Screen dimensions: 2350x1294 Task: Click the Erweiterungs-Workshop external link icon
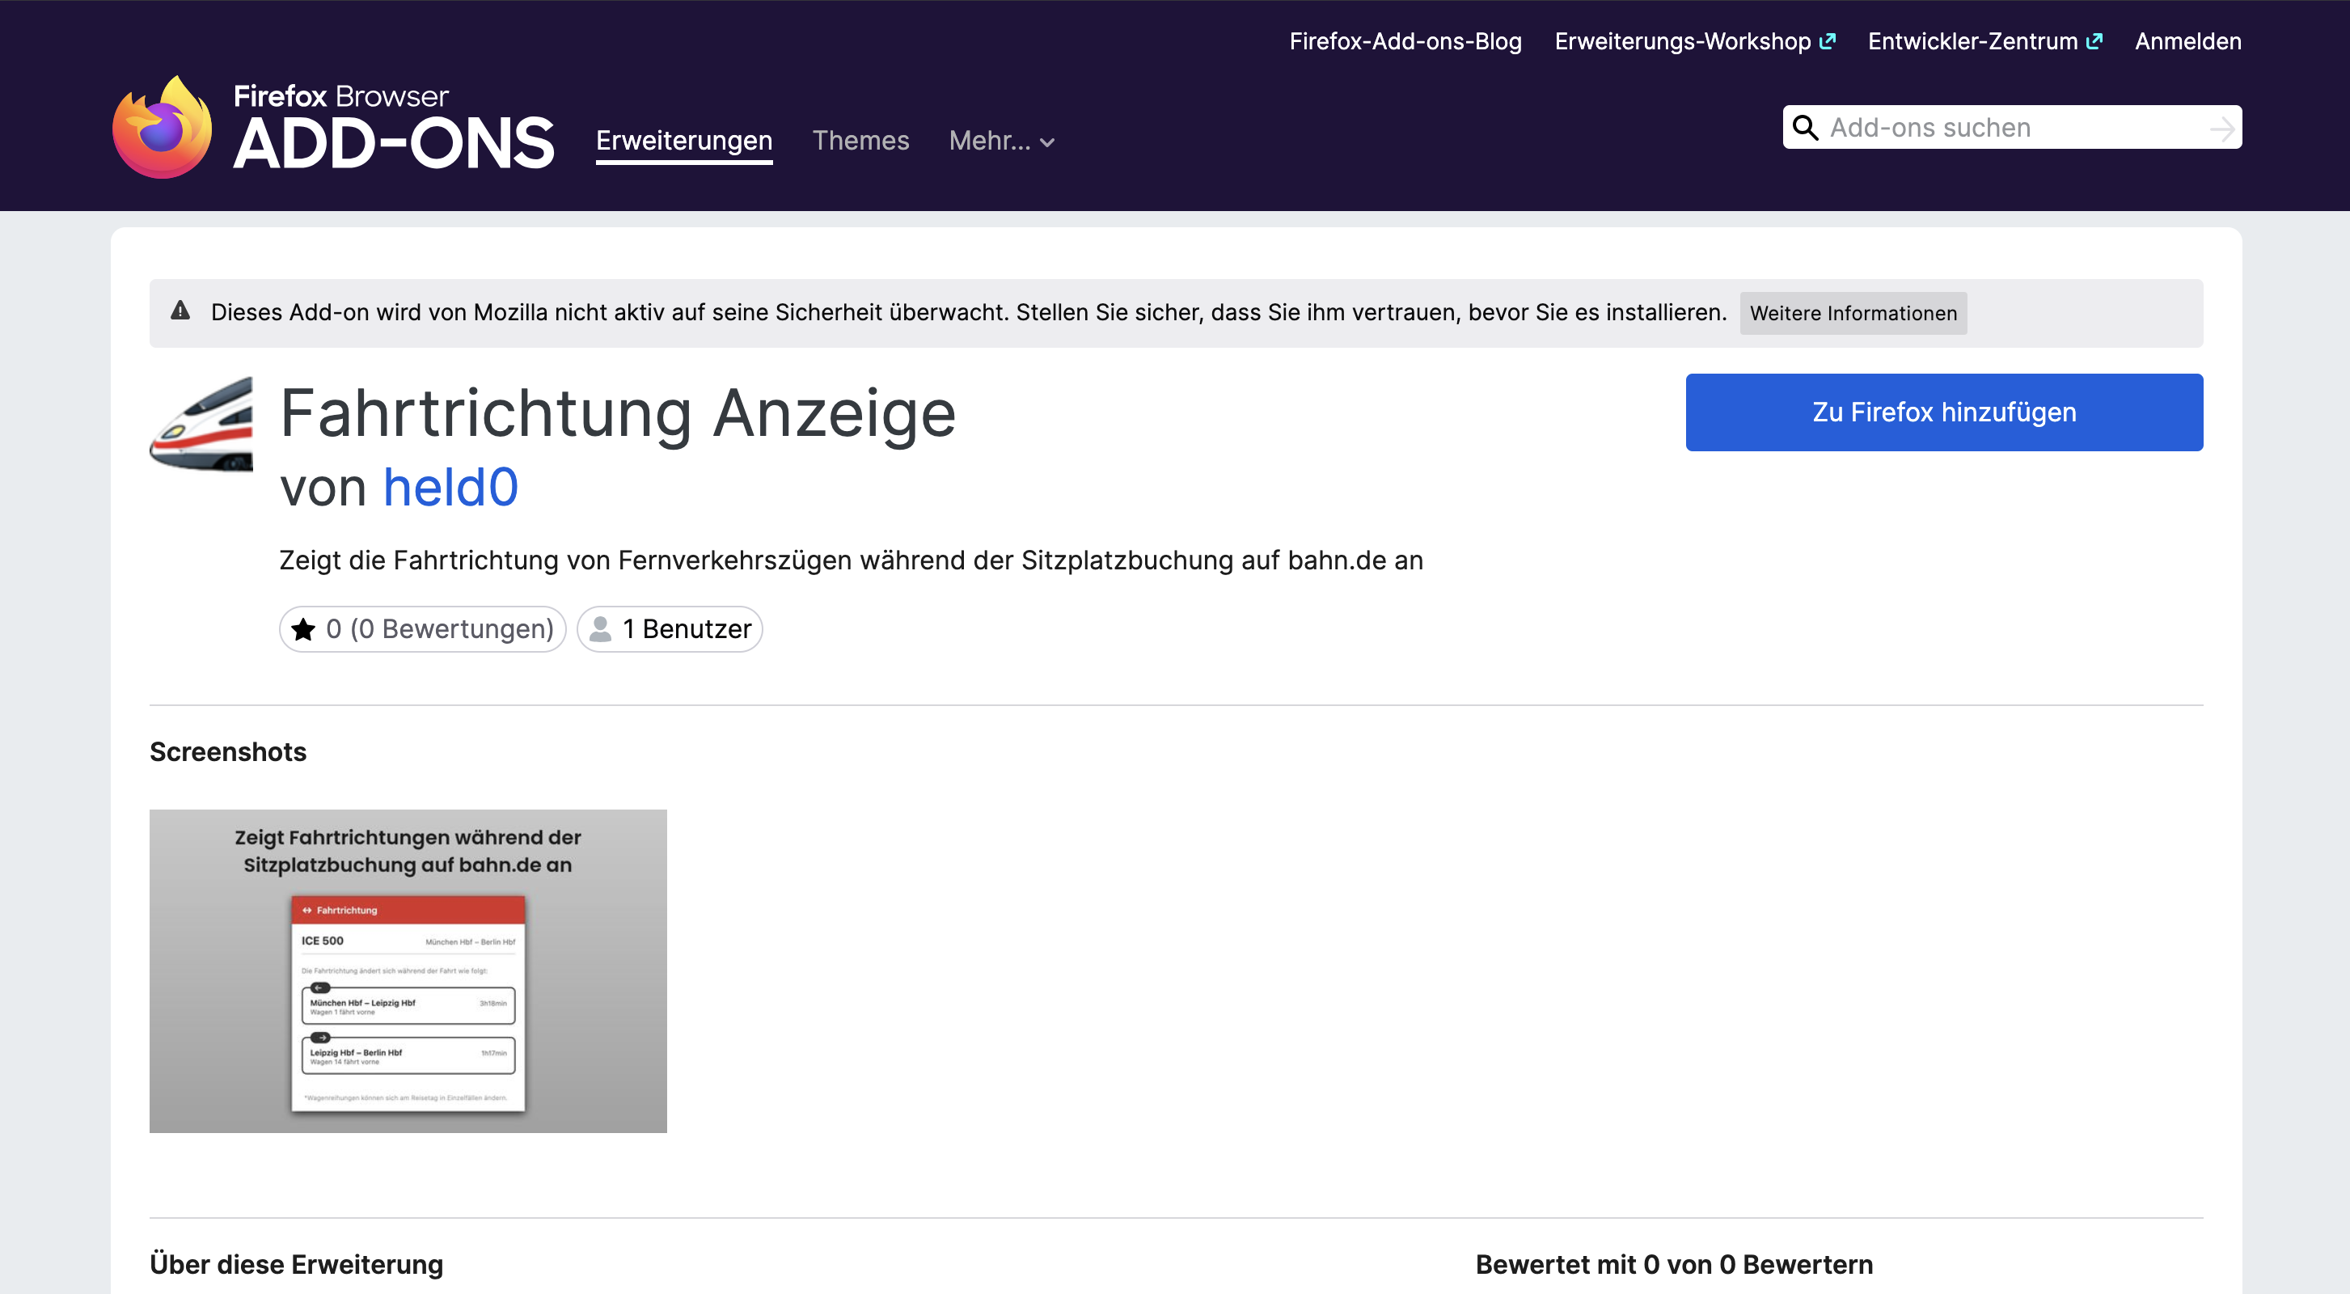coord(1828,41)
